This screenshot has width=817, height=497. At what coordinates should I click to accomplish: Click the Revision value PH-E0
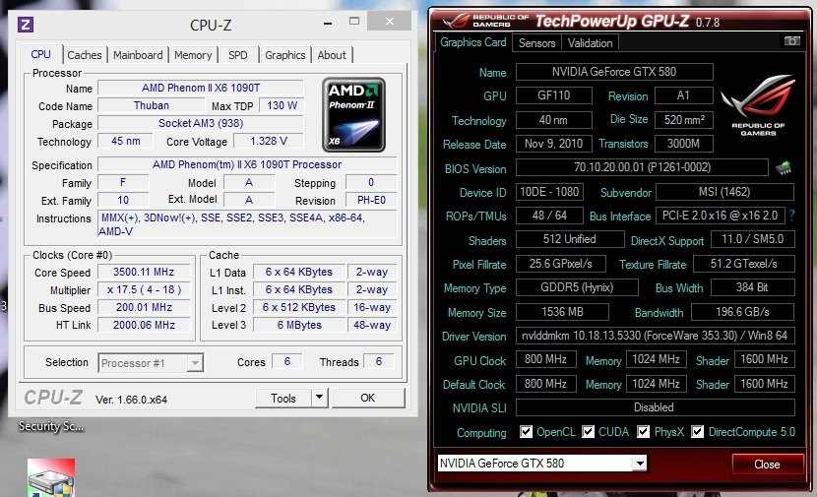(x=371, y=200)
